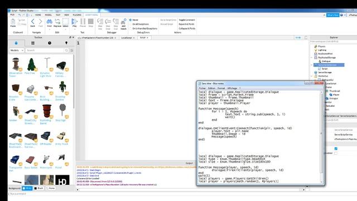Click the What's New button
Viewport: 357px width, 201px height.
[x=332, y=15]
